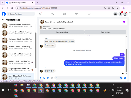Image resolution: width=131 pixels, height=98 pixels.
Task: Open the notifications bell icon
Action: (x=121, y=14)
